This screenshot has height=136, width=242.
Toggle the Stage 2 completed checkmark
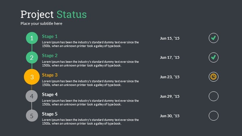click(x=213, y=57)
